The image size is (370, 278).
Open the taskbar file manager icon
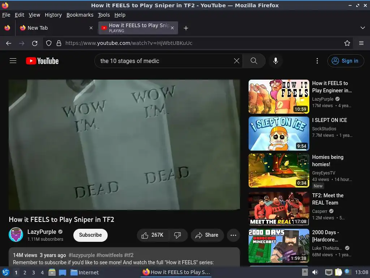tap(52, 272)
